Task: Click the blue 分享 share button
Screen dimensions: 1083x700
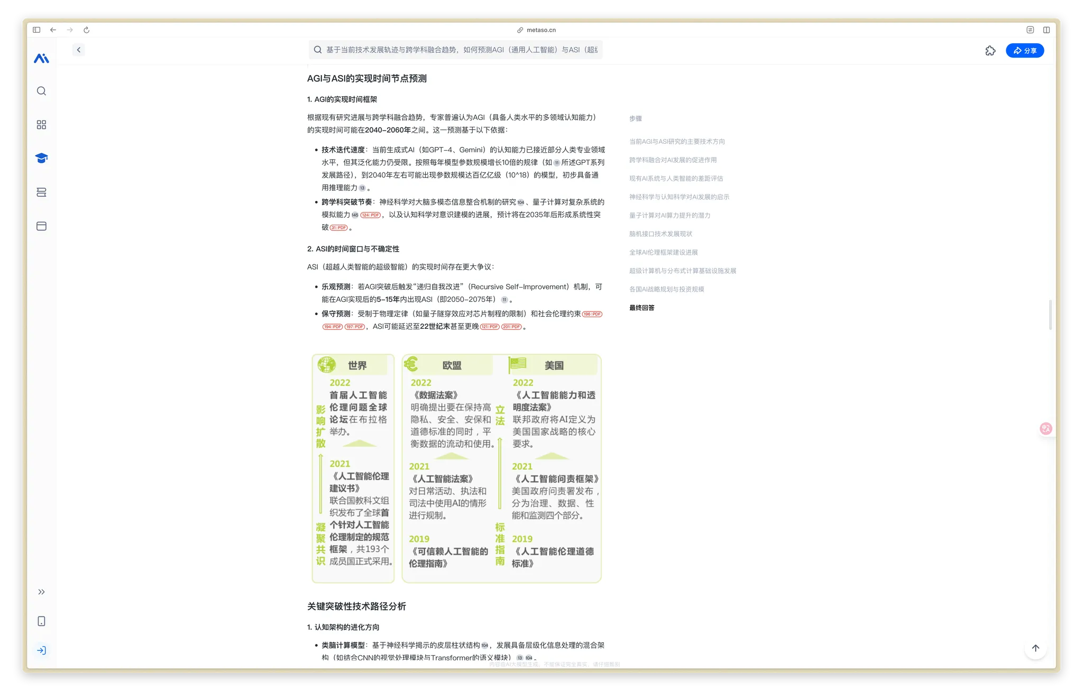Action: pos(1024,50)
